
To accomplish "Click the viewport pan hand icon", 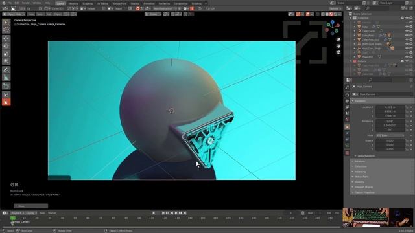I will (x=338, y=46).
